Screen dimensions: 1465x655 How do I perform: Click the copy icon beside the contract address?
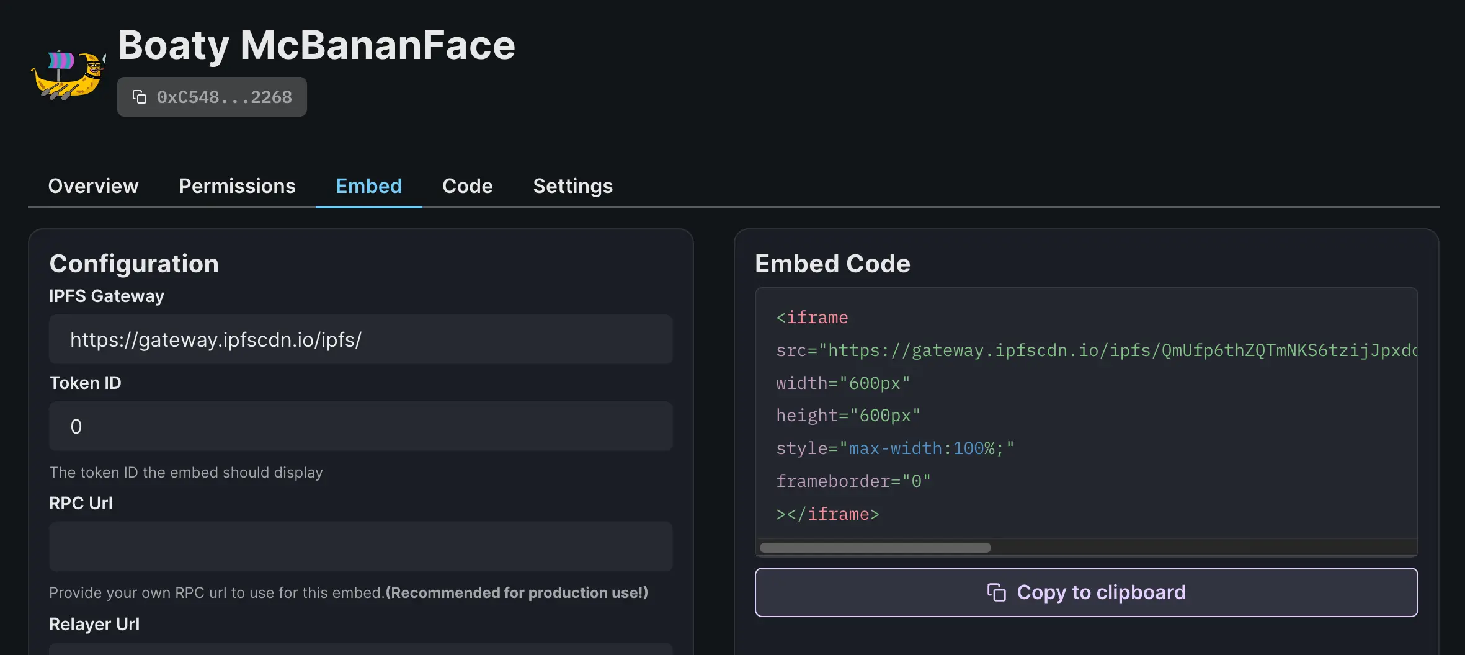tap(140, 97)
